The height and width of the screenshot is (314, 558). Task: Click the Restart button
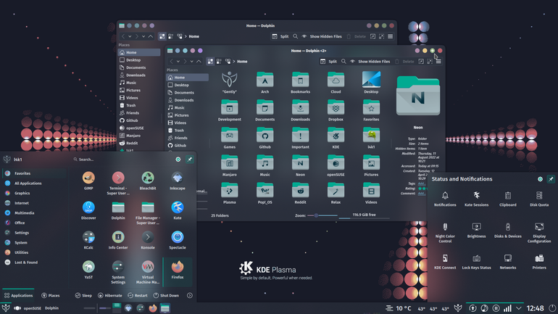pyautogui.click(x=138, y=295)
